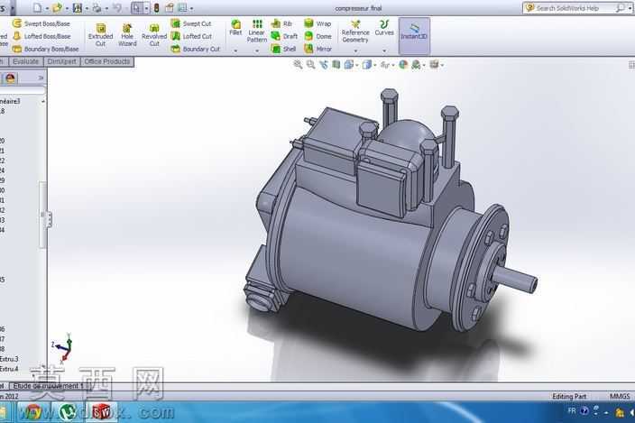Select the Extru.3 feature tree item
635x423 pixels.
[9, 359]
